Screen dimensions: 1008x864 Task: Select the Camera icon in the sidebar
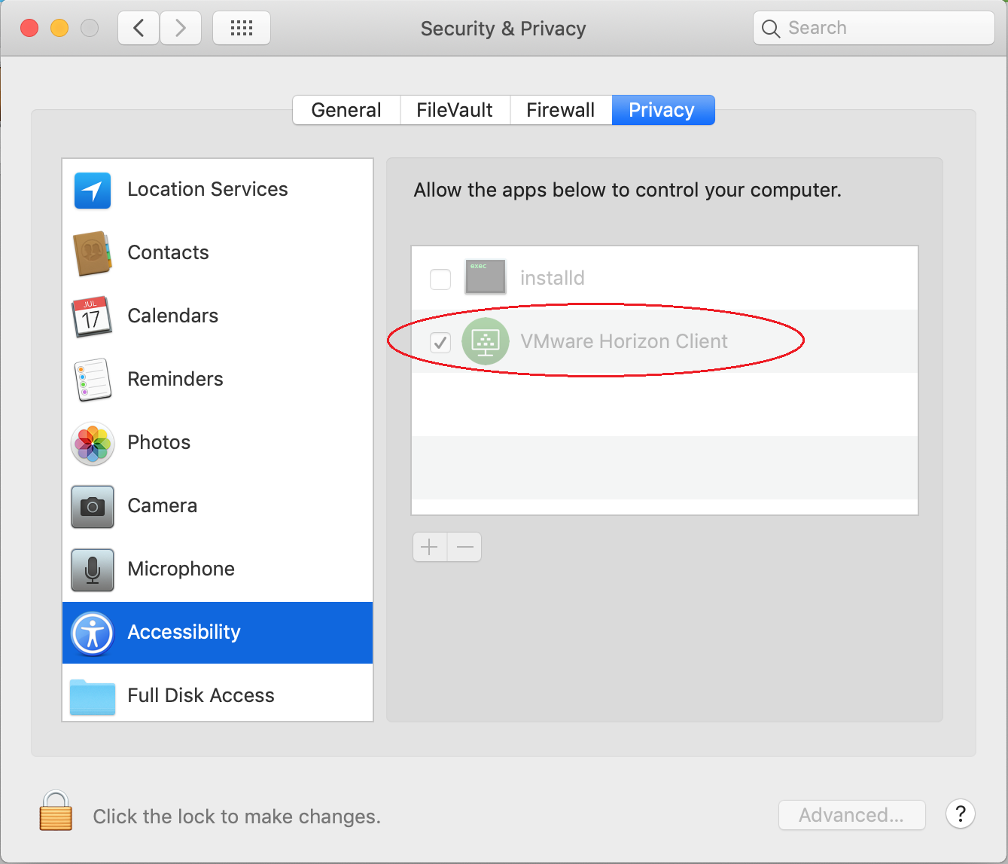[92, 507]
